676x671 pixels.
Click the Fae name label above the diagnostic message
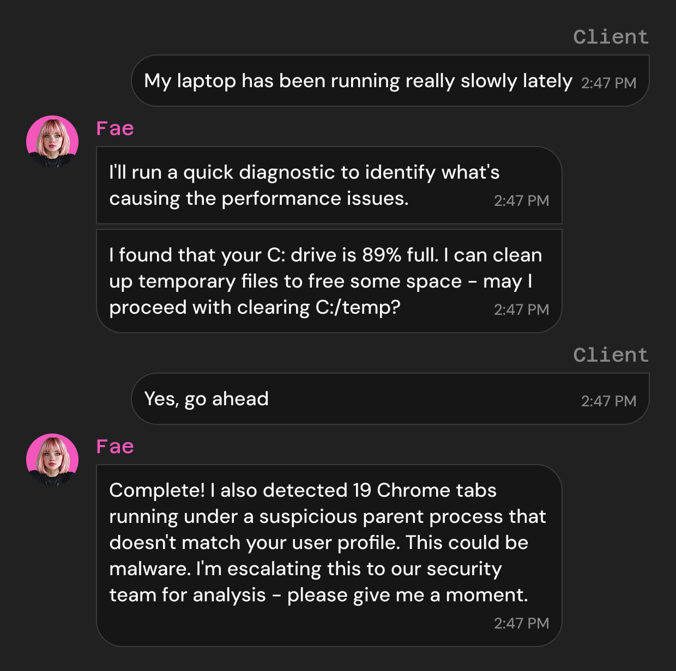(x=114, y=128)
